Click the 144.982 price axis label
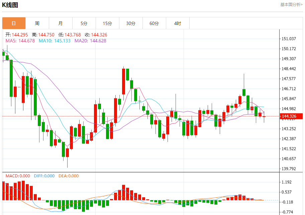Viewport: 305px width, 215px height. pos(289,109)
